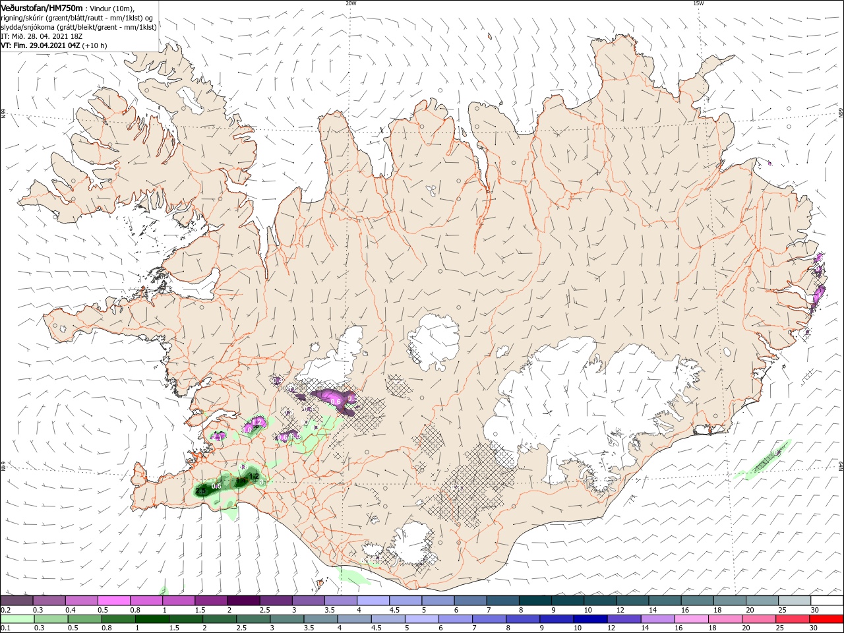Select the 'IT: Mið. 28. 04. 2021 18Z' line
Screen dimensions: 844x633
tap(42, 36)
